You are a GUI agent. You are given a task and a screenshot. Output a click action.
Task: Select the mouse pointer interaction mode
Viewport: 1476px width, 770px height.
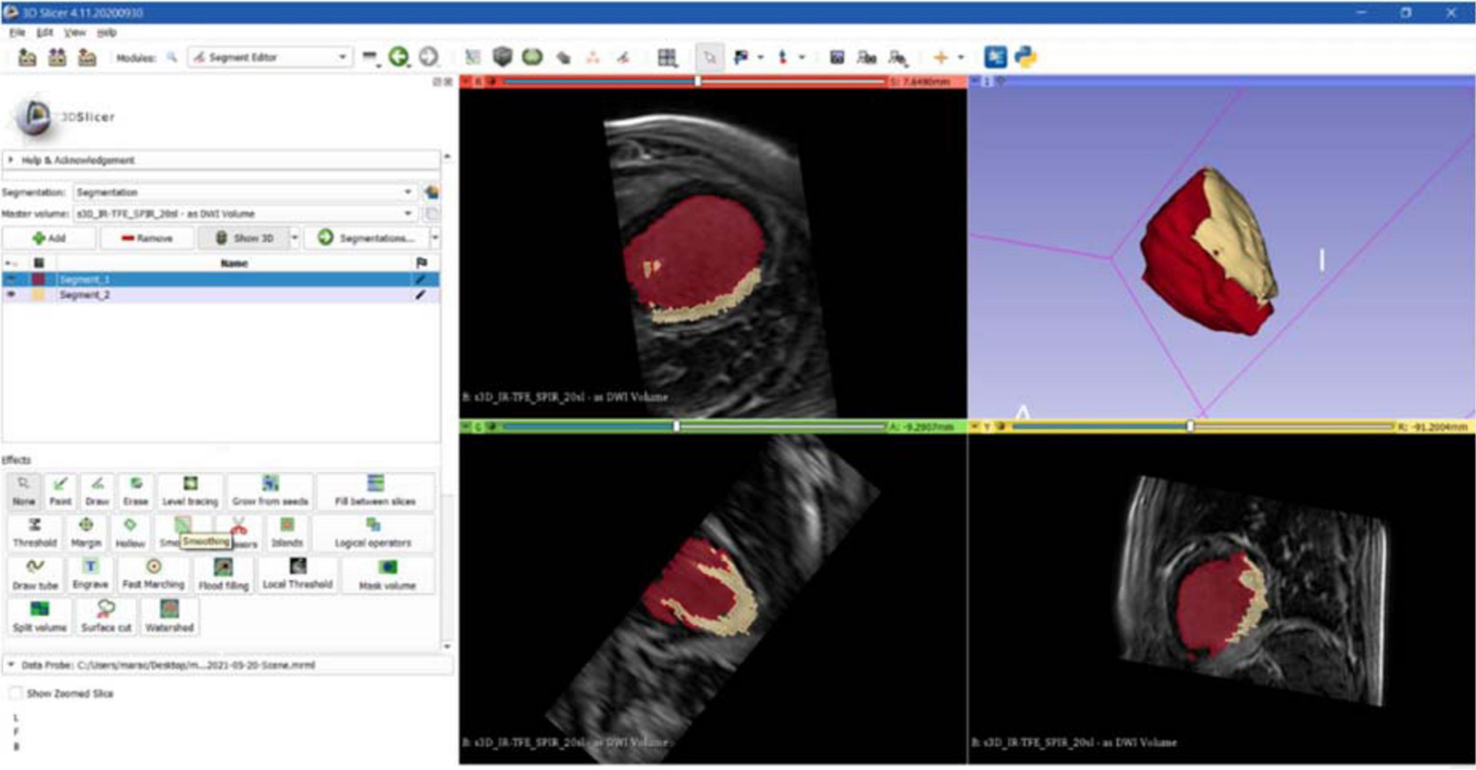[x=710, y=57]
